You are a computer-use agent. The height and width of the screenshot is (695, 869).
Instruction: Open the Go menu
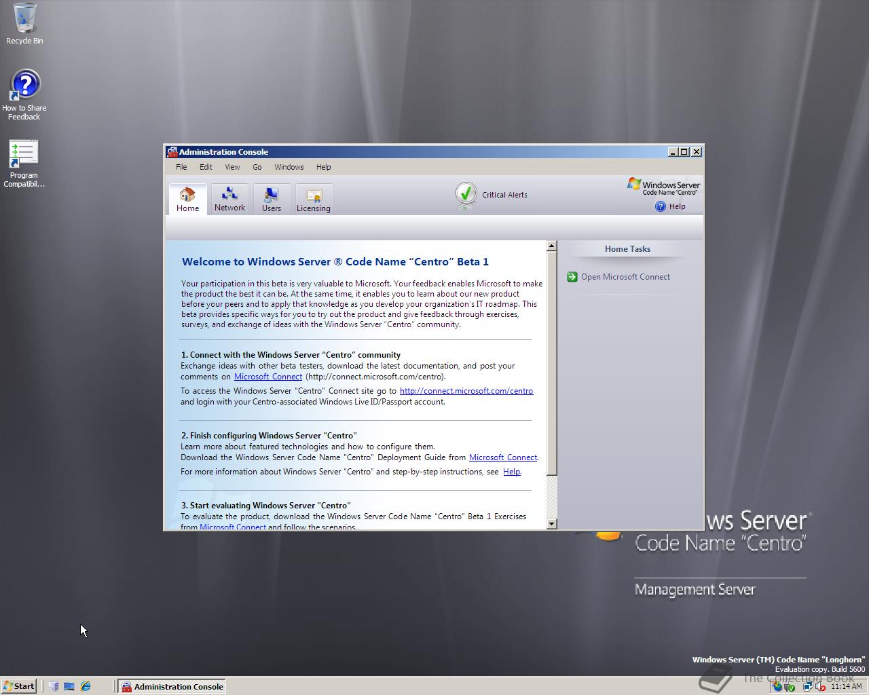257,167
